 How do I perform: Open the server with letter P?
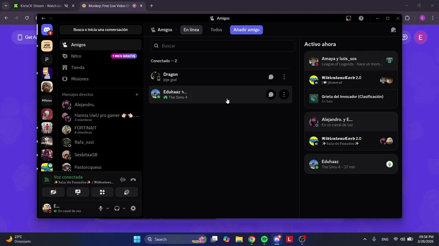(47, 59)
